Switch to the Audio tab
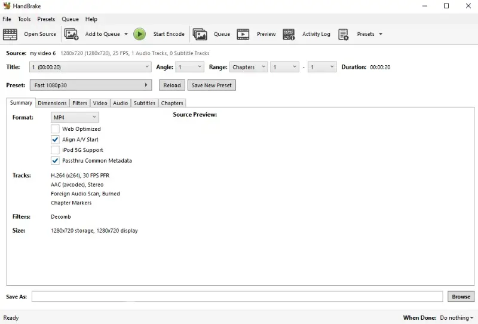Image resolution: width=478 pixels, height=324 pixels. click(x=121, y=103)
